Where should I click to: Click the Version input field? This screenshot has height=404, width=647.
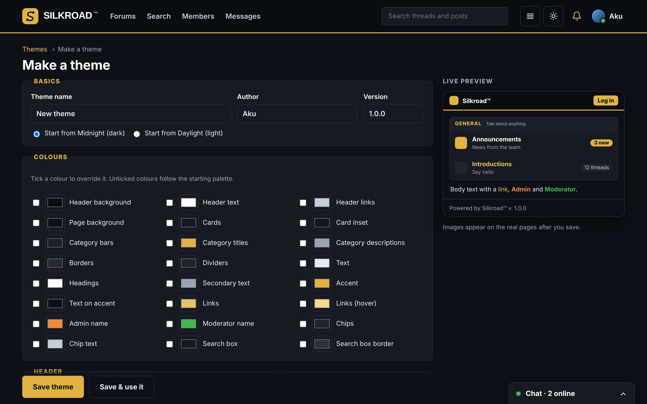[394, 114]
